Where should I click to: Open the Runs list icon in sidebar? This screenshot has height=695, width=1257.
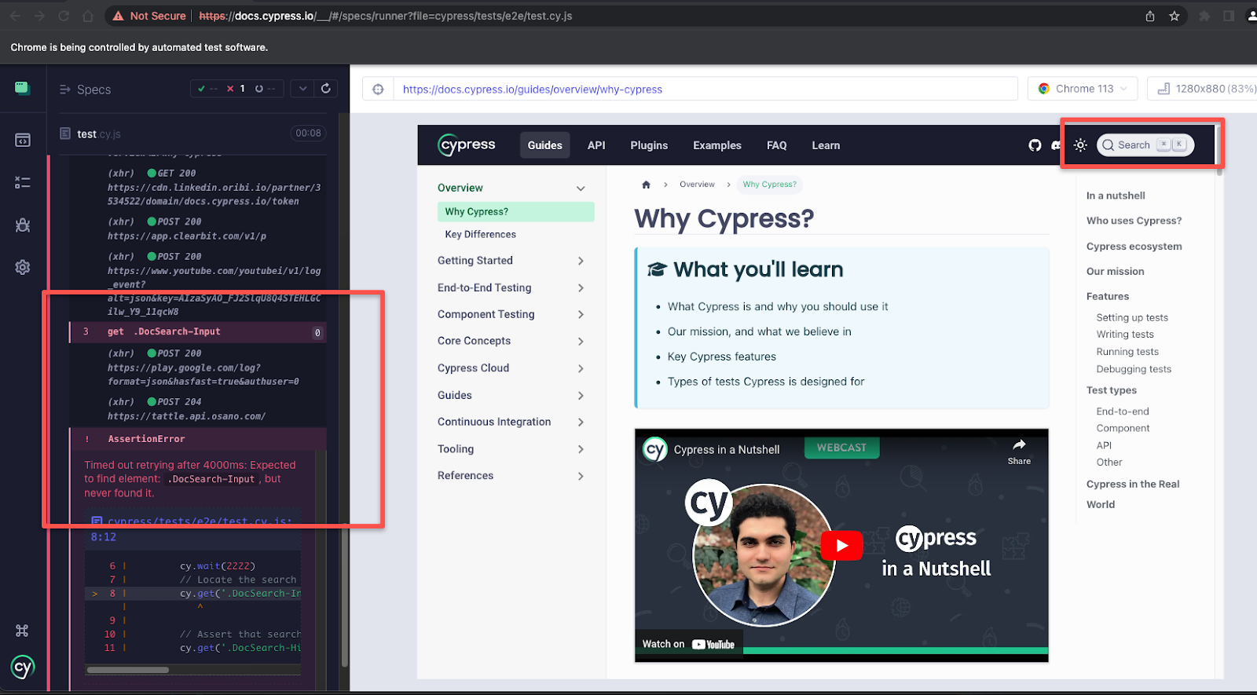(23, 183)
